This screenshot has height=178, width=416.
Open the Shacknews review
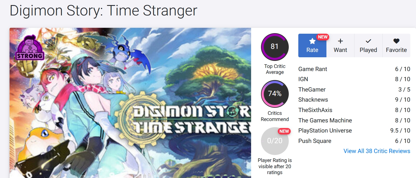click(313, 100)
